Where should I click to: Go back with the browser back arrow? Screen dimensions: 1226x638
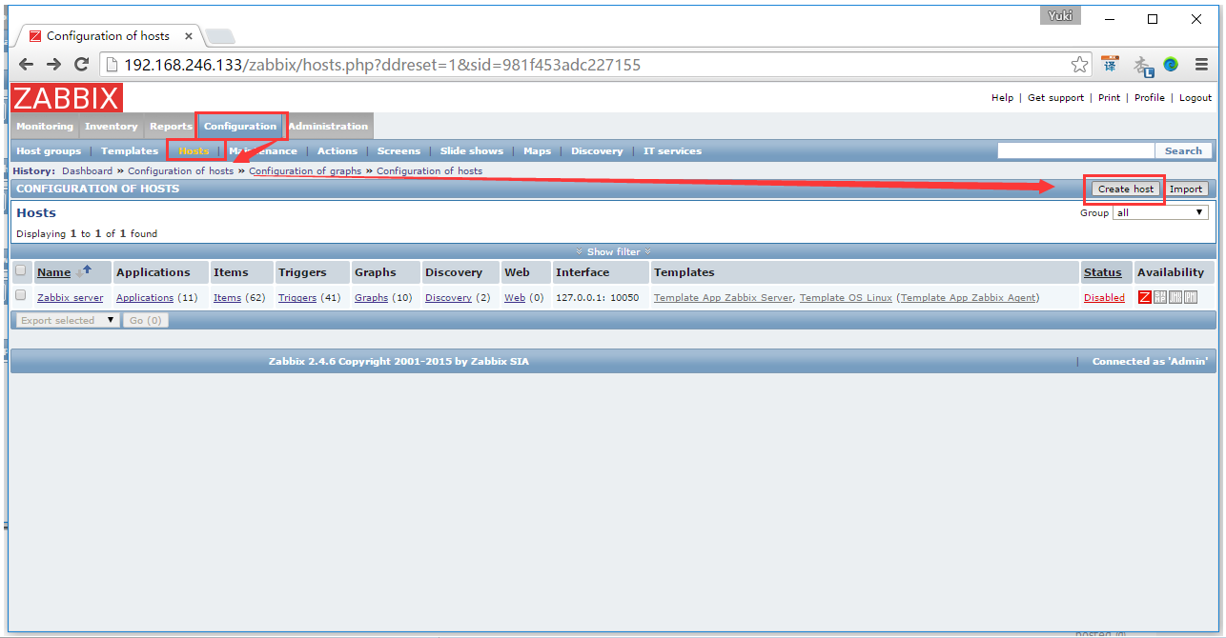click(27, 65)
